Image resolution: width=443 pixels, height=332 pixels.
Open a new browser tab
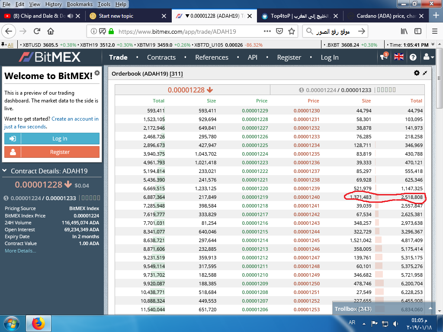436,15
